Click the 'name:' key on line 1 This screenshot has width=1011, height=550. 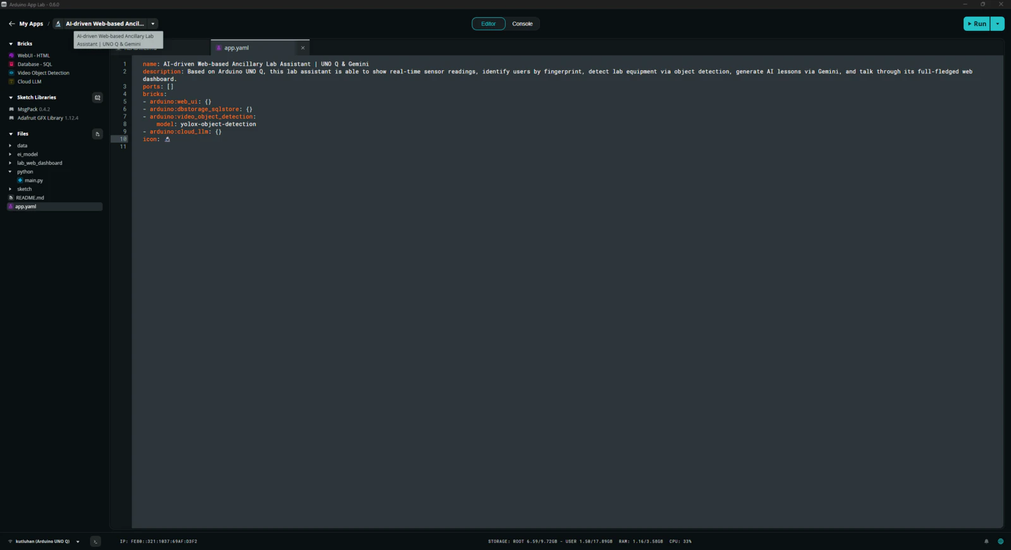click(151, 64)
